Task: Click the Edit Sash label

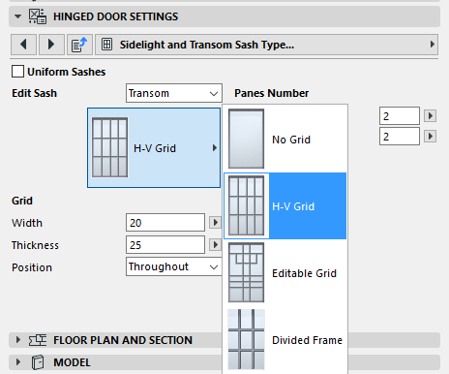Action: point(34,93)
